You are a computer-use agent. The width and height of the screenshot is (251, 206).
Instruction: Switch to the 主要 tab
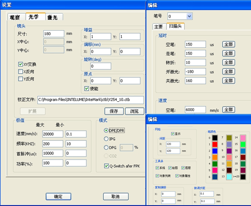coord(158,27)
